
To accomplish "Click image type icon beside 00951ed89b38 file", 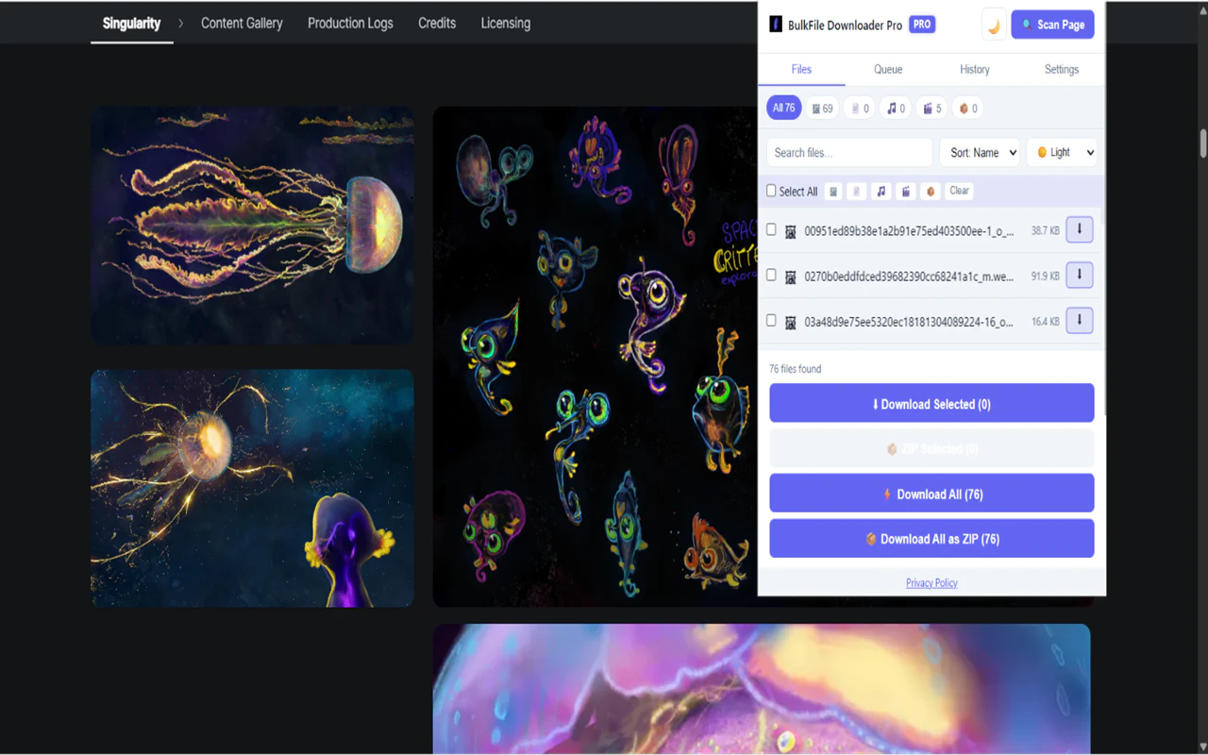I will coord(791,231).
